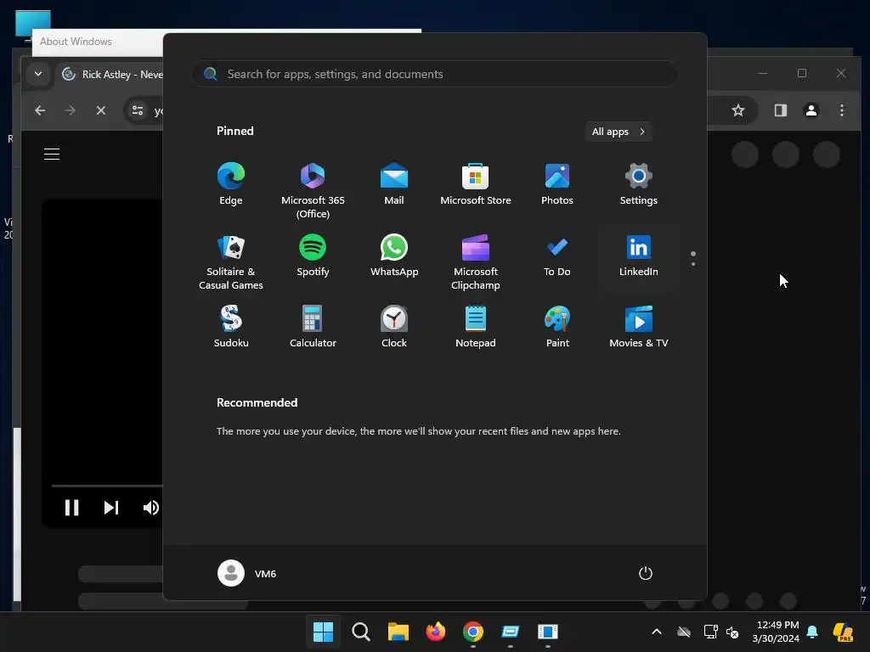Open File Explorer from the taskbar
The height and width of the screenshot is (652, 870).
click(x=398, y=632)
